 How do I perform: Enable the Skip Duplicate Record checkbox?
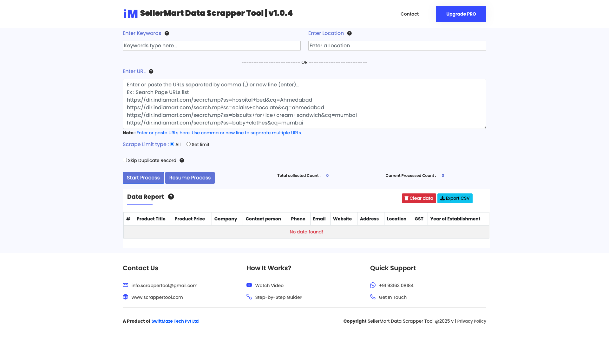coord(125,160)
